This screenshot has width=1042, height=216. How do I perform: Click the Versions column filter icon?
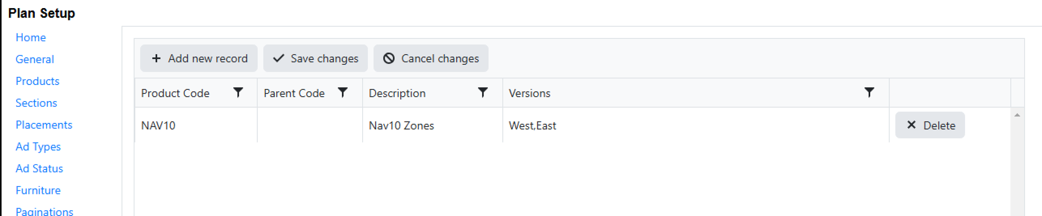pyautogui.click(x=869, y=93)
